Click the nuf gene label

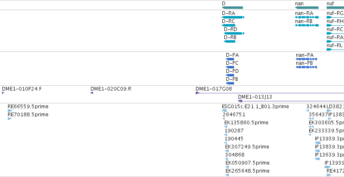[x=330, y=4]
